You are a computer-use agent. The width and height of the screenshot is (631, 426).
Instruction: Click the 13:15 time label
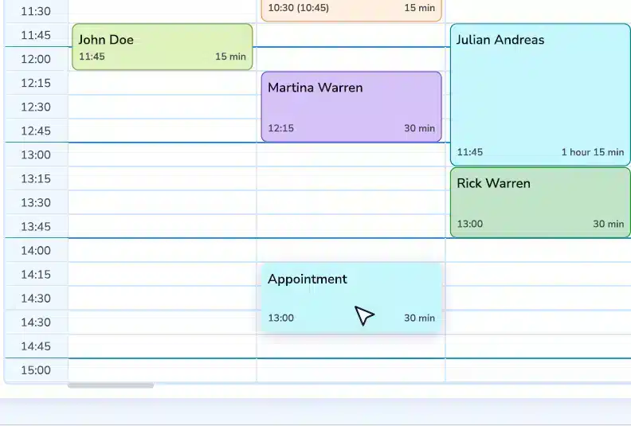36,178
